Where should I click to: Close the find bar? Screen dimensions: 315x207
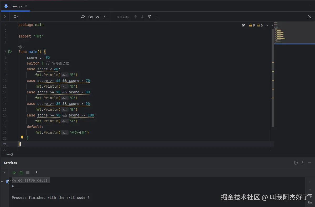(x=309, y=17)
